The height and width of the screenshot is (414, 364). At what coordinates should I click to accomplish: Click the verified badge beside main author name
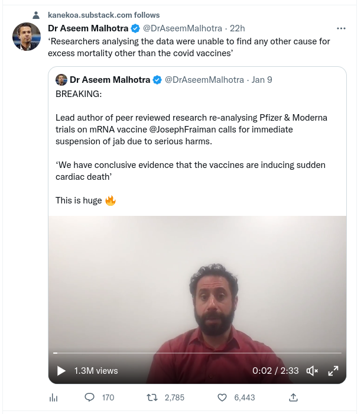[x=135, y=28]
